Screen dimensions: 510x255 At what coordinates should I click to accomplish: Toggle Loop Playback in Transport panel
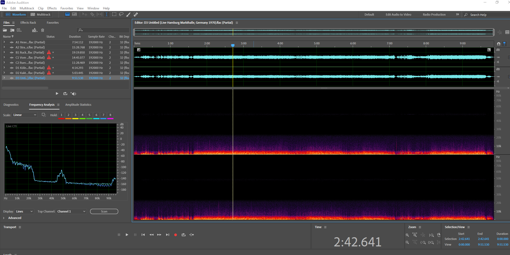coord(184,235)
